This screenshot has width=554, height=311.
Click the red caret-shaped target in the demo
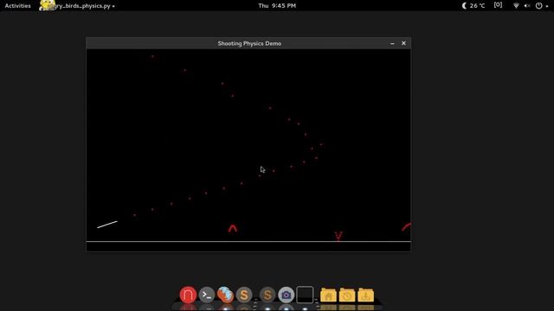[233, 228]
